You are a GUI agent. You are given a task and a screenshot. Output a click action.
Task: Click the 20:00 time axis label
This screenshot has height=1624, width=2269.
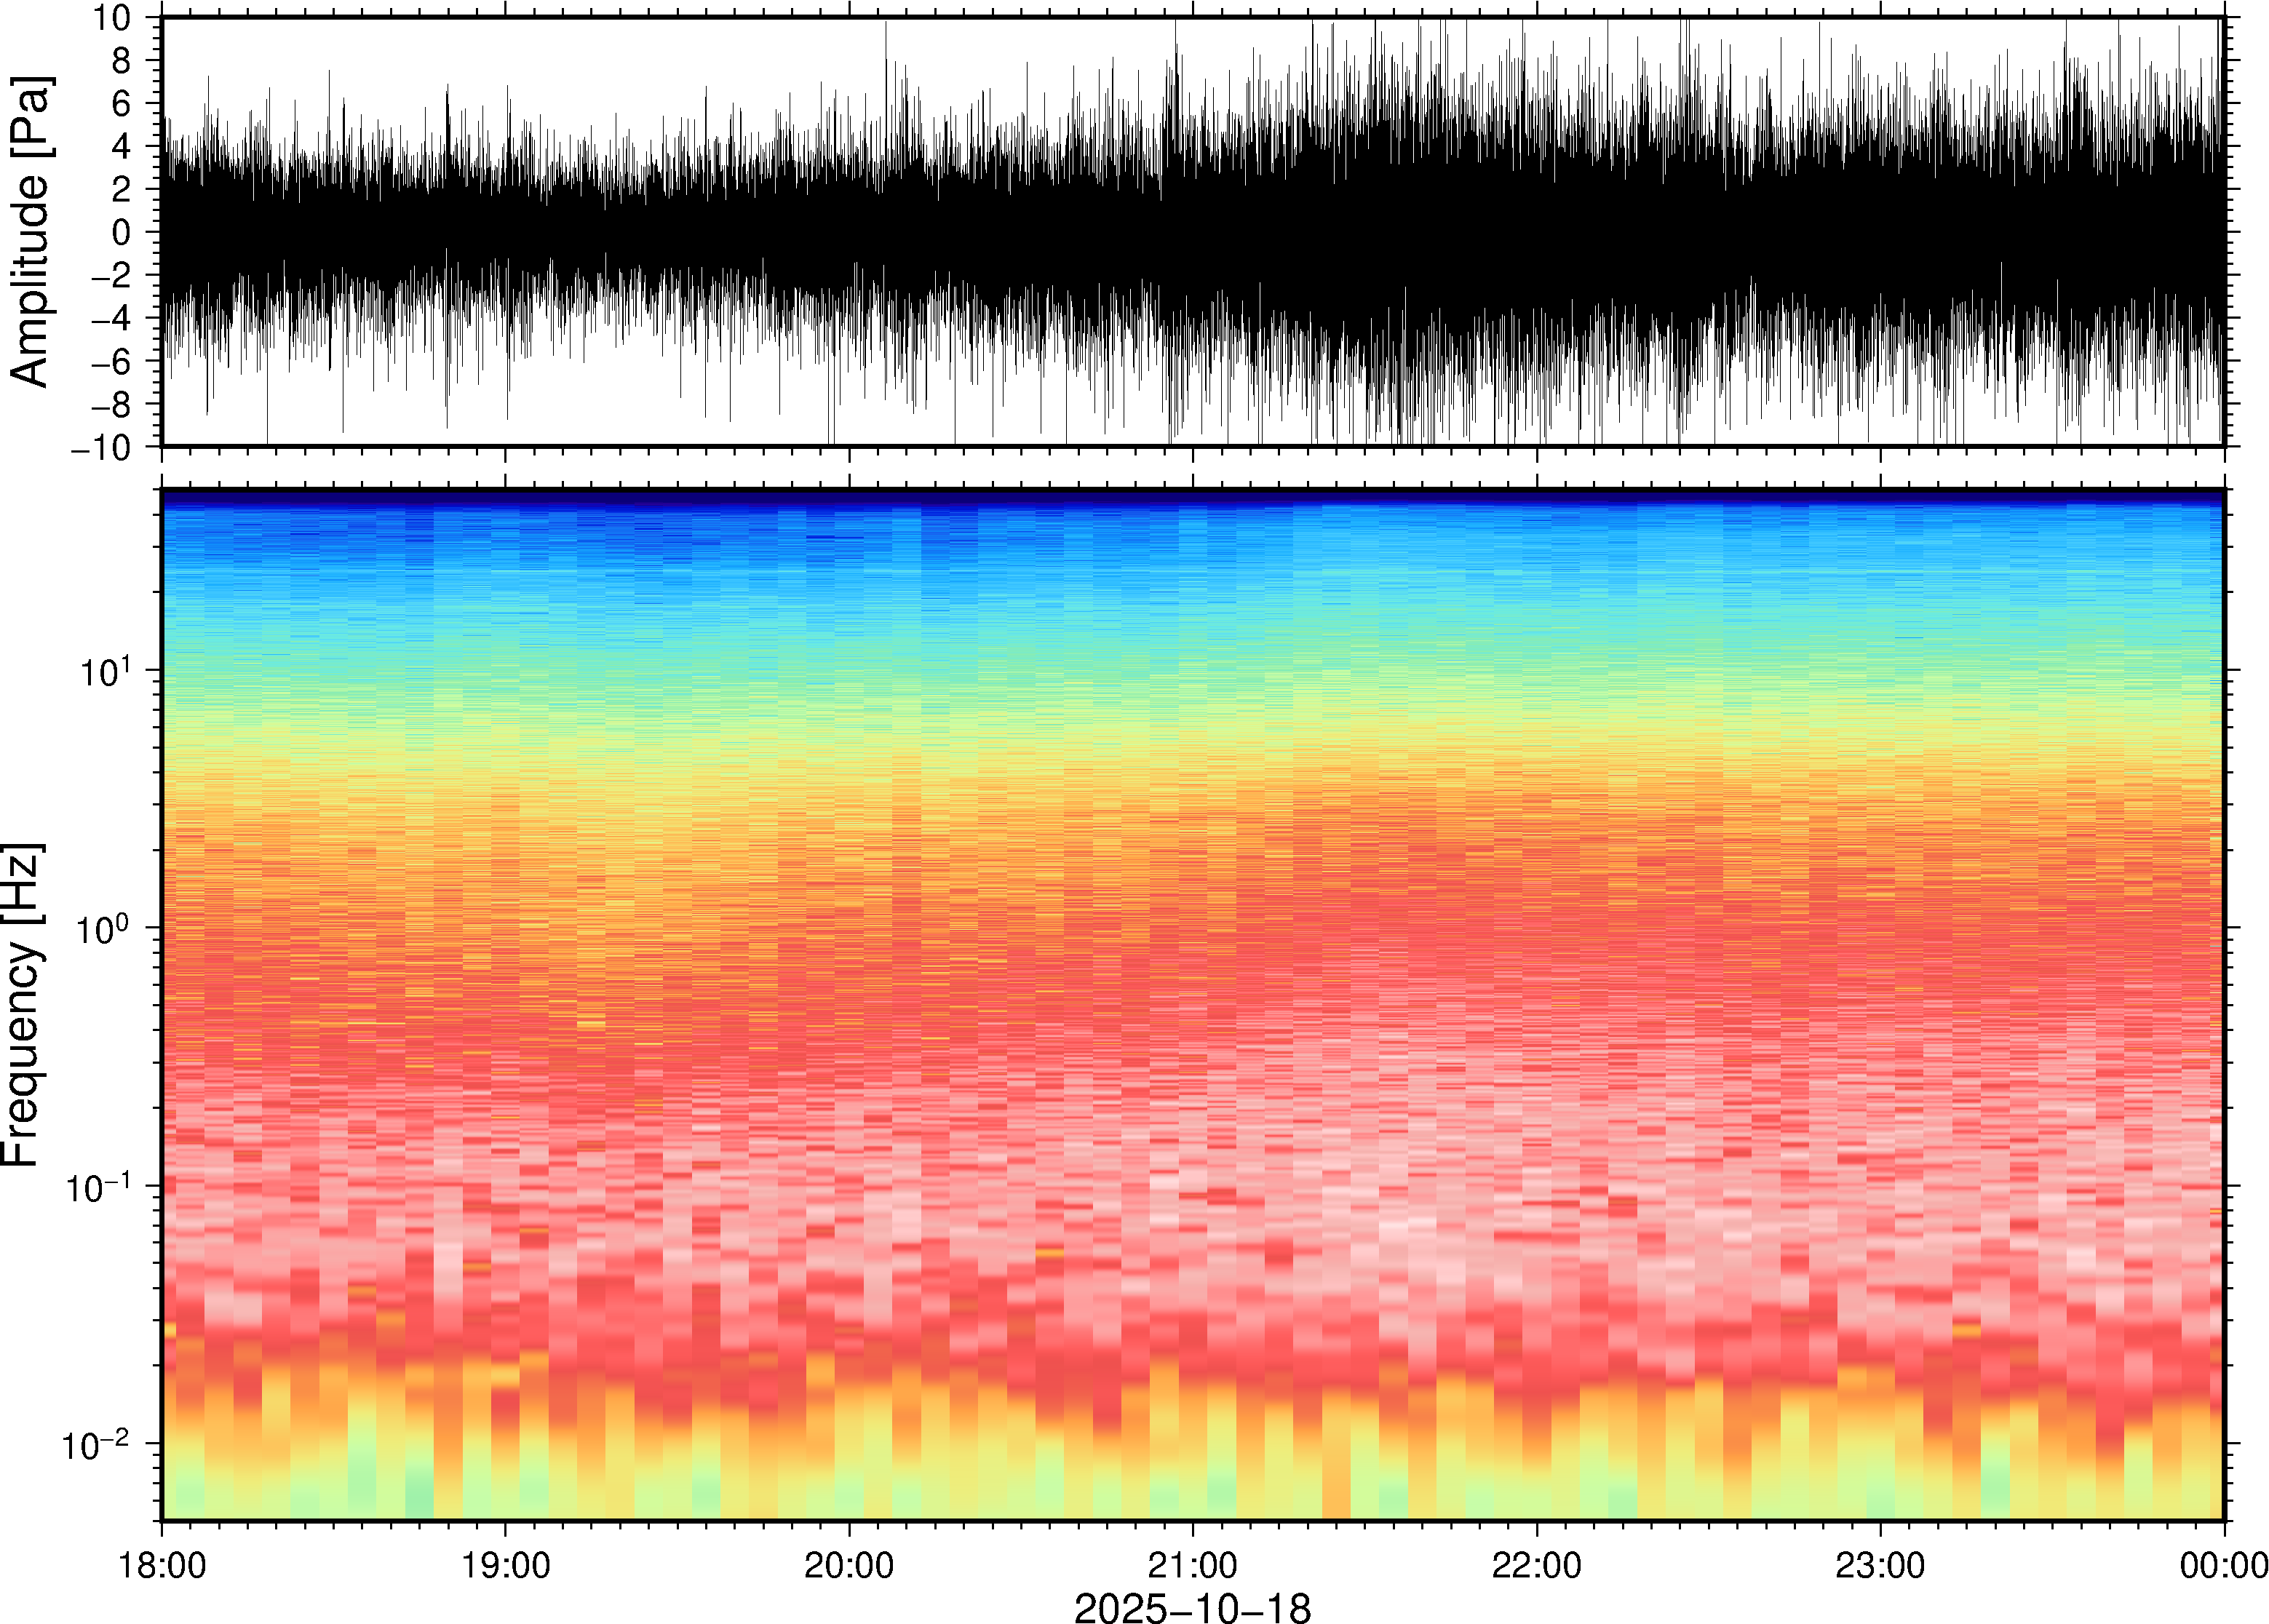(849, 1565)
